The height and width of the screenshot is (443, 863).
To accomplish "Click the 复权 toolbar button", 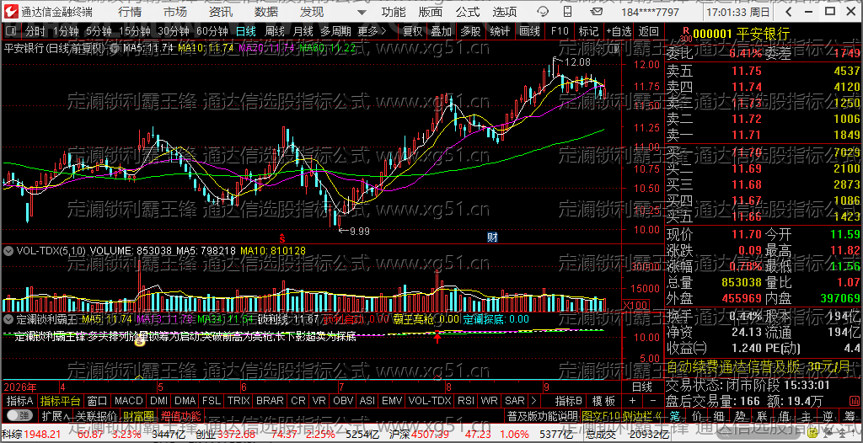I will coord(412,31).
